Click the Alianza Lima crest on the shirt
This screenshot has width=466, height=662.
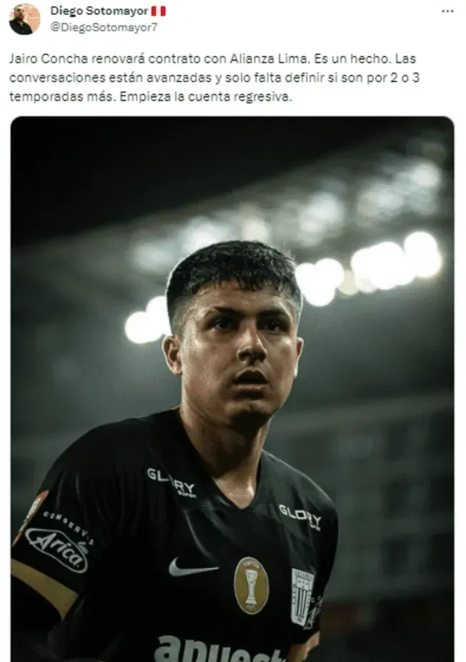click(x=302, y=596)
